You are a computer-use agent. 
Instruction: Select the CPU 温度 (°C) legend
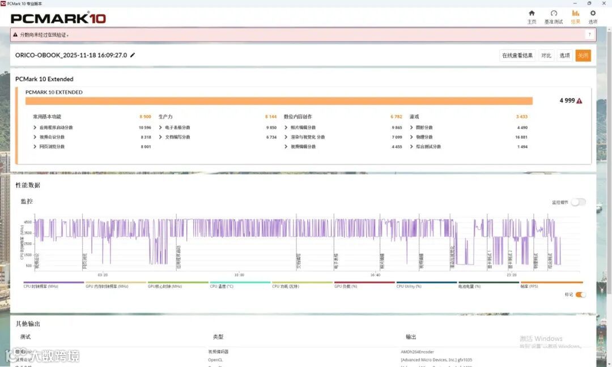(x=240, y=285)
